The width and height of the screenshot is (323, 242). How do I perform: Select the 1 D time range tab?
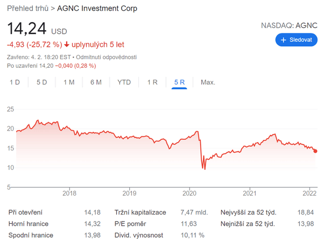pos(15,82)
